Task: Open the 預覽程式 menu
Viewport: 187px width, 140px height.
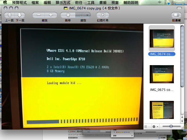Action: coord(19,3)
